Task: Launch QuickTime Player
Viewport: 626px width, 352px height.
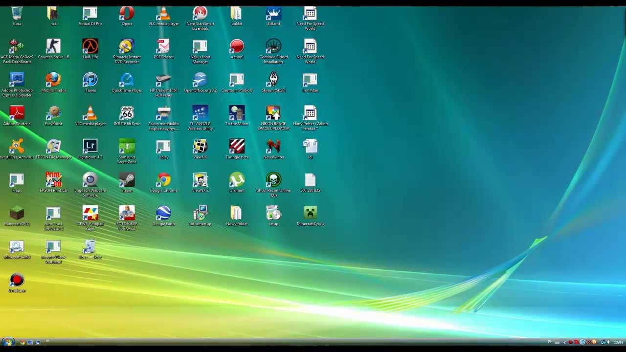Action: pyautogui.click(x=127, y=82)
